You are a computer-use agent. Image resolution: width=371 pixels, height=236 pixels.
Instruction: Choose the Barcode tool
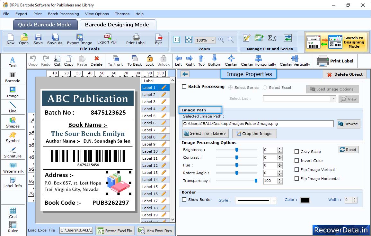click(x=13, y=77)
